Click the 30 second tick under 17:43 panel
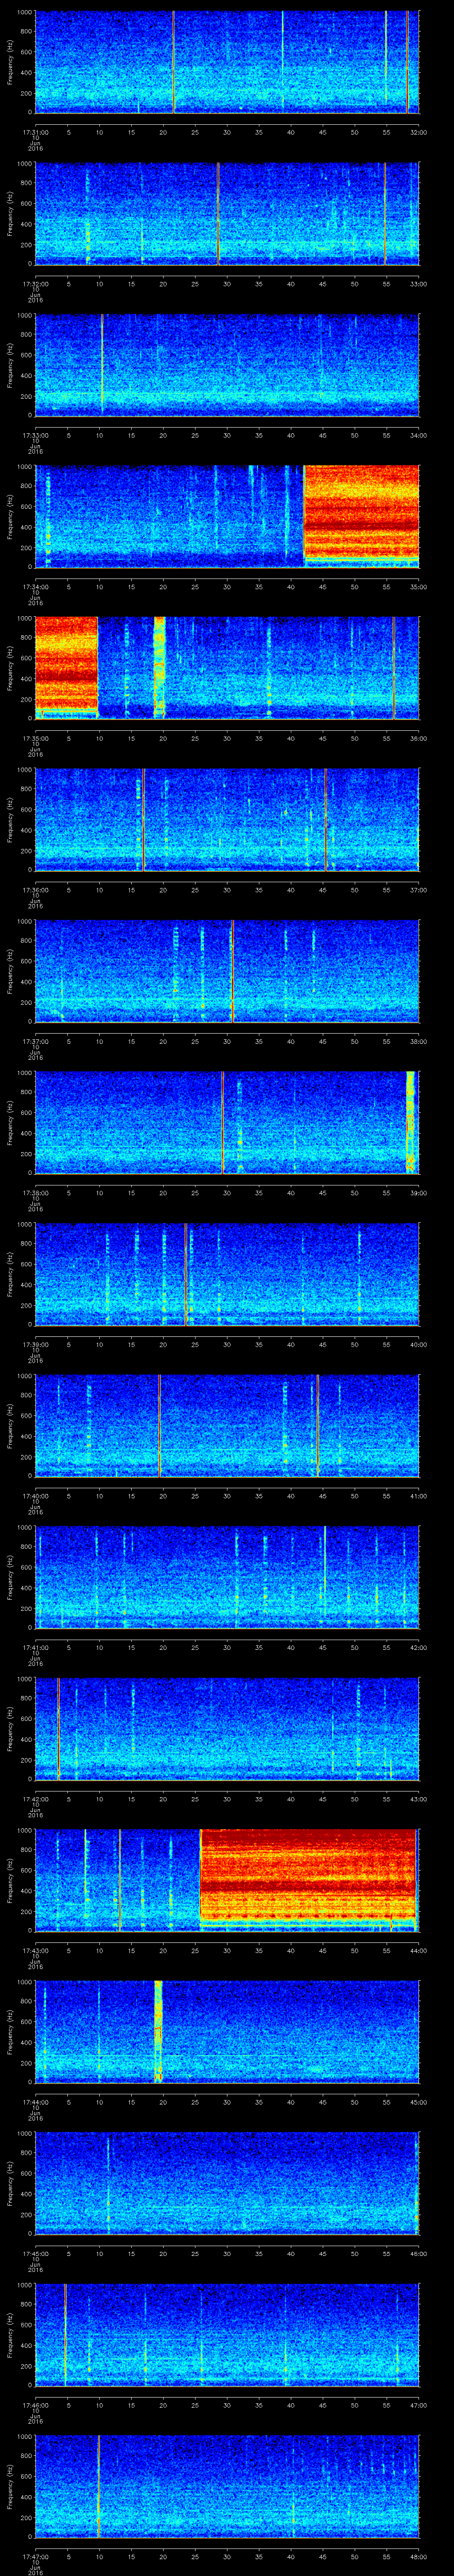The height and width of the screenshot is (2576, 454). point(227,1950)
